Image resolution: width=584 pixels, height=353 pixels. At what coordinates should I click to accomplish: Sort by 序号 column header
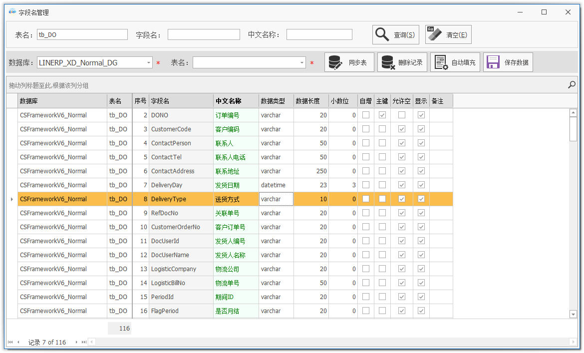click(x=140, y=101)
